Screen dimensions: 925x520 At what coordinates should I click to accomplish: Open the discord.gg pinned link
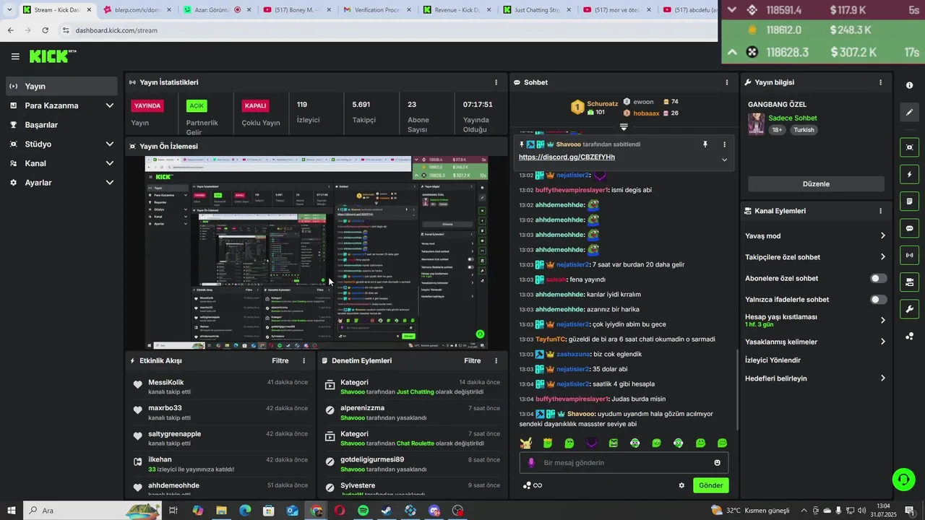click(x=567, y=157)
